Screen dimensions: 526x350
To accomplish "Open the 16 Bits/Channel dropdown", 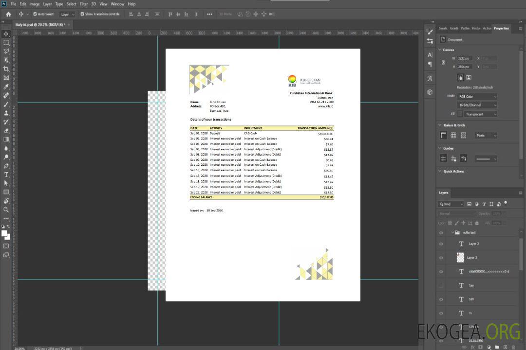I will coord(477,105).
